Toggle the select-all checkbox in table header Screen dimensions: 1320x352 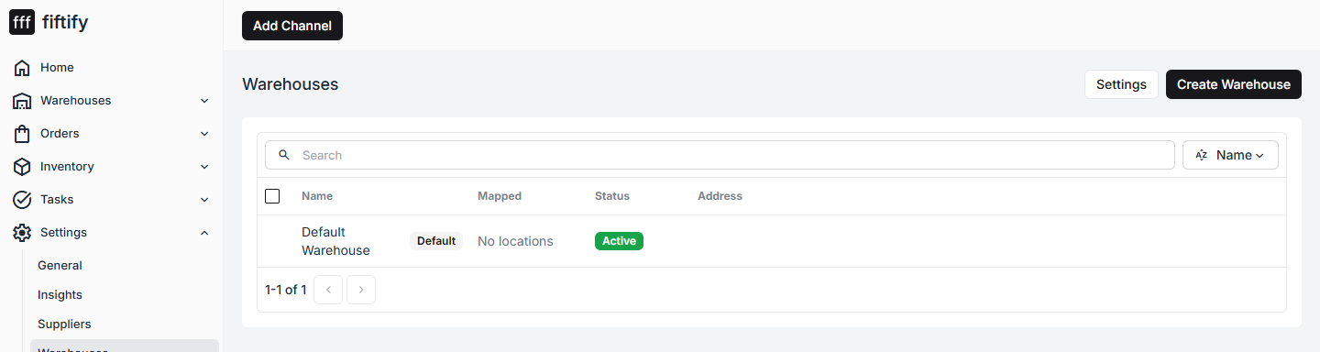pos(272,196)
